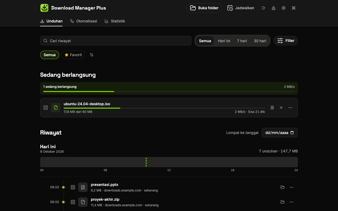Open more options for ubuntu-24.04-desktop.iso
The image size is (338, 211).
tap(290, 108)
